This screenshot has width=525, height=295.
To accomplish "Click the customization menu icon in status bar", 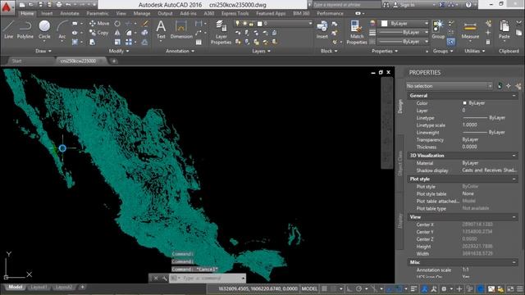I will [519, 288].
